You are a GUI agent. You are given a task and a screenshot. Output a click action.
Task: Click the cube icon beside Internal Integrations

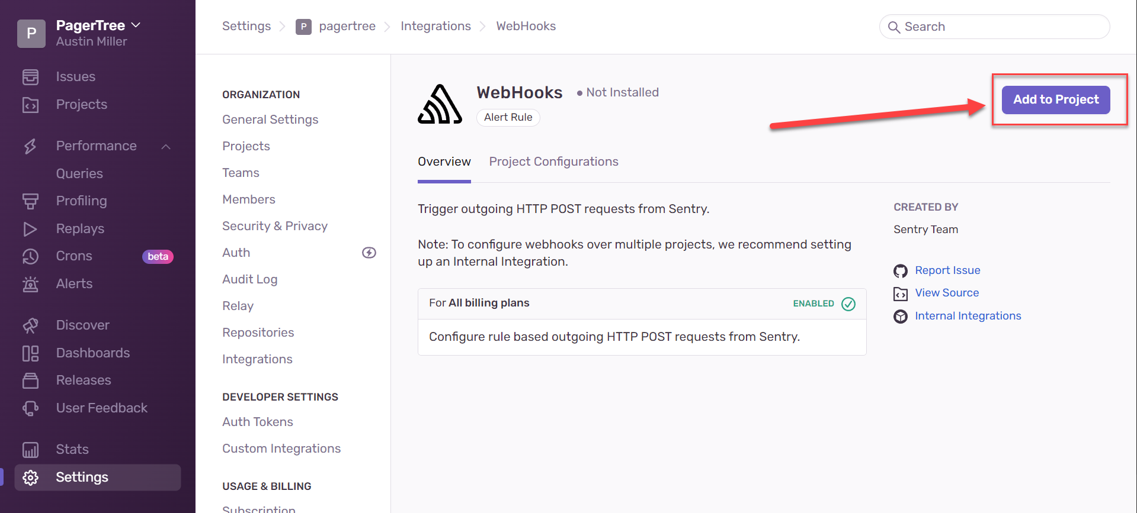[x=901, y=317]
